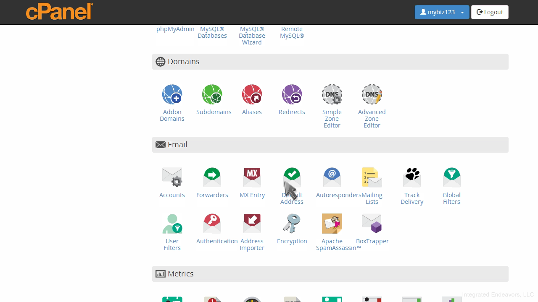Open the Addon Domains icon
This screenshot has height=302, width=538.
(x=172, y=94)
